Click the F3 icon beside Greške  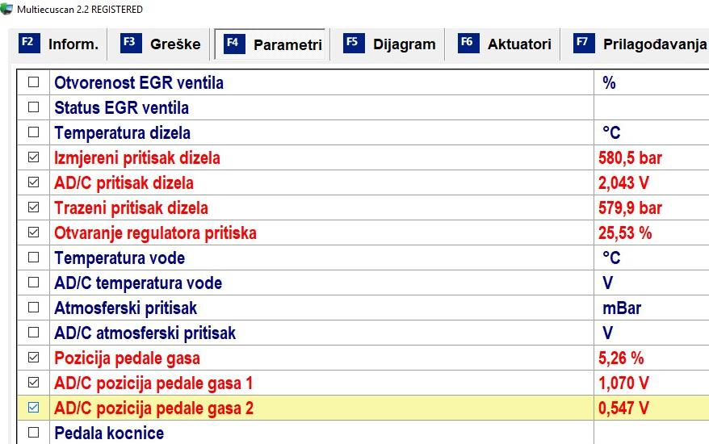tap(131, 44)
